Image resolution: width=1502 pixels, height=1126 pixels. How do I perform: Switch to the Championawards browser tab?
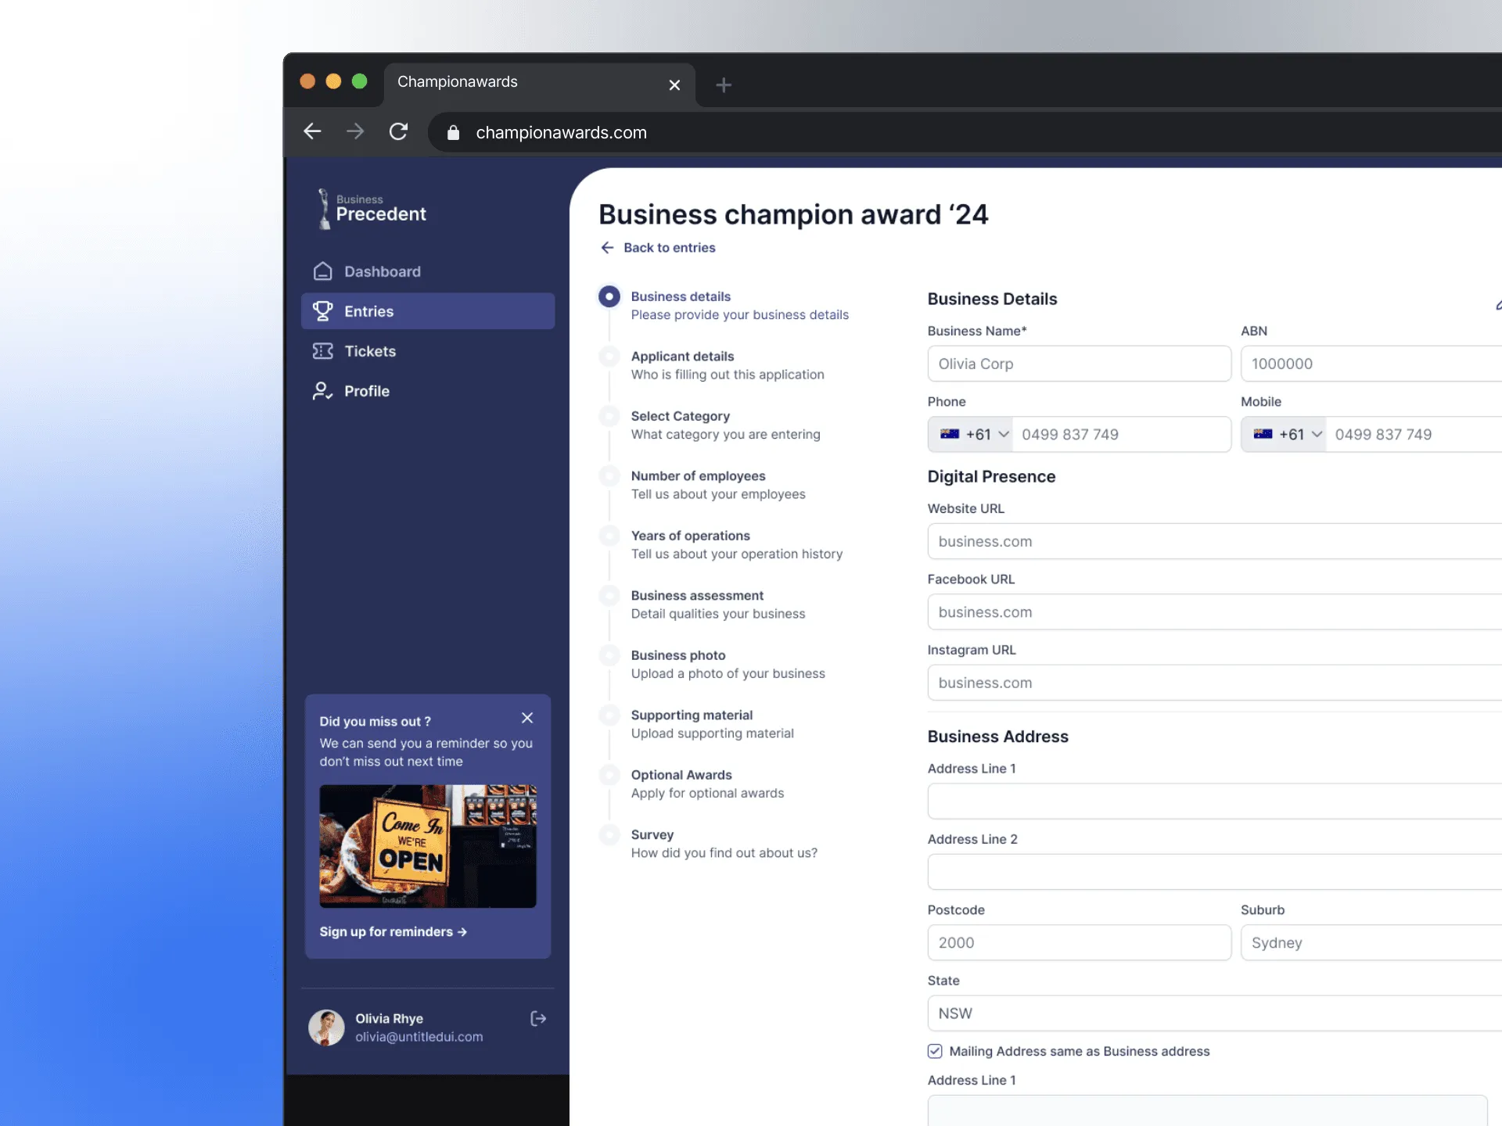click(x=457, y=81)
